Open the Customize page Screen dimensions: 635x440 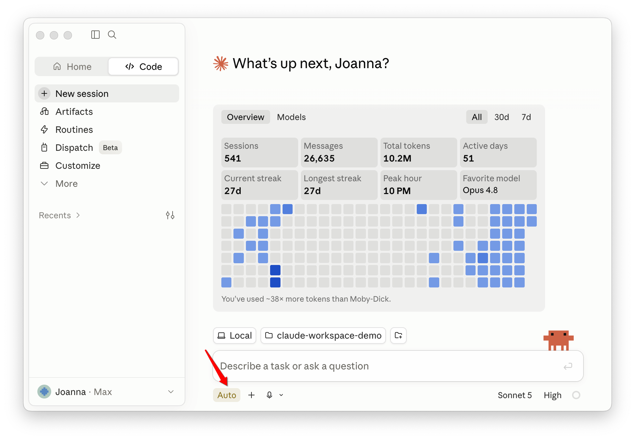(x=107, y=165)
